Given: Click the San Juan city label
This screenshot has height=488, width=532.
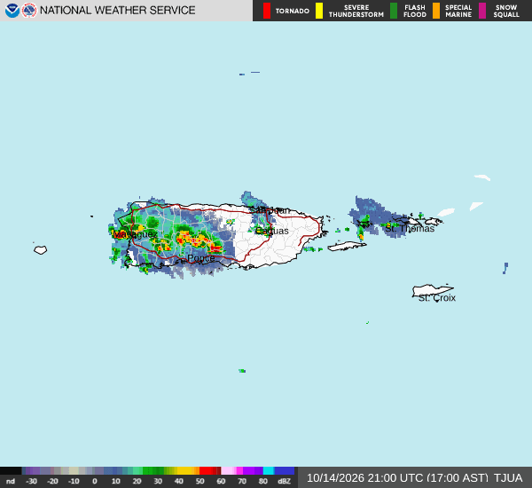Looking at the screenshot, I should pyautogui.click(x=270, y=210).
